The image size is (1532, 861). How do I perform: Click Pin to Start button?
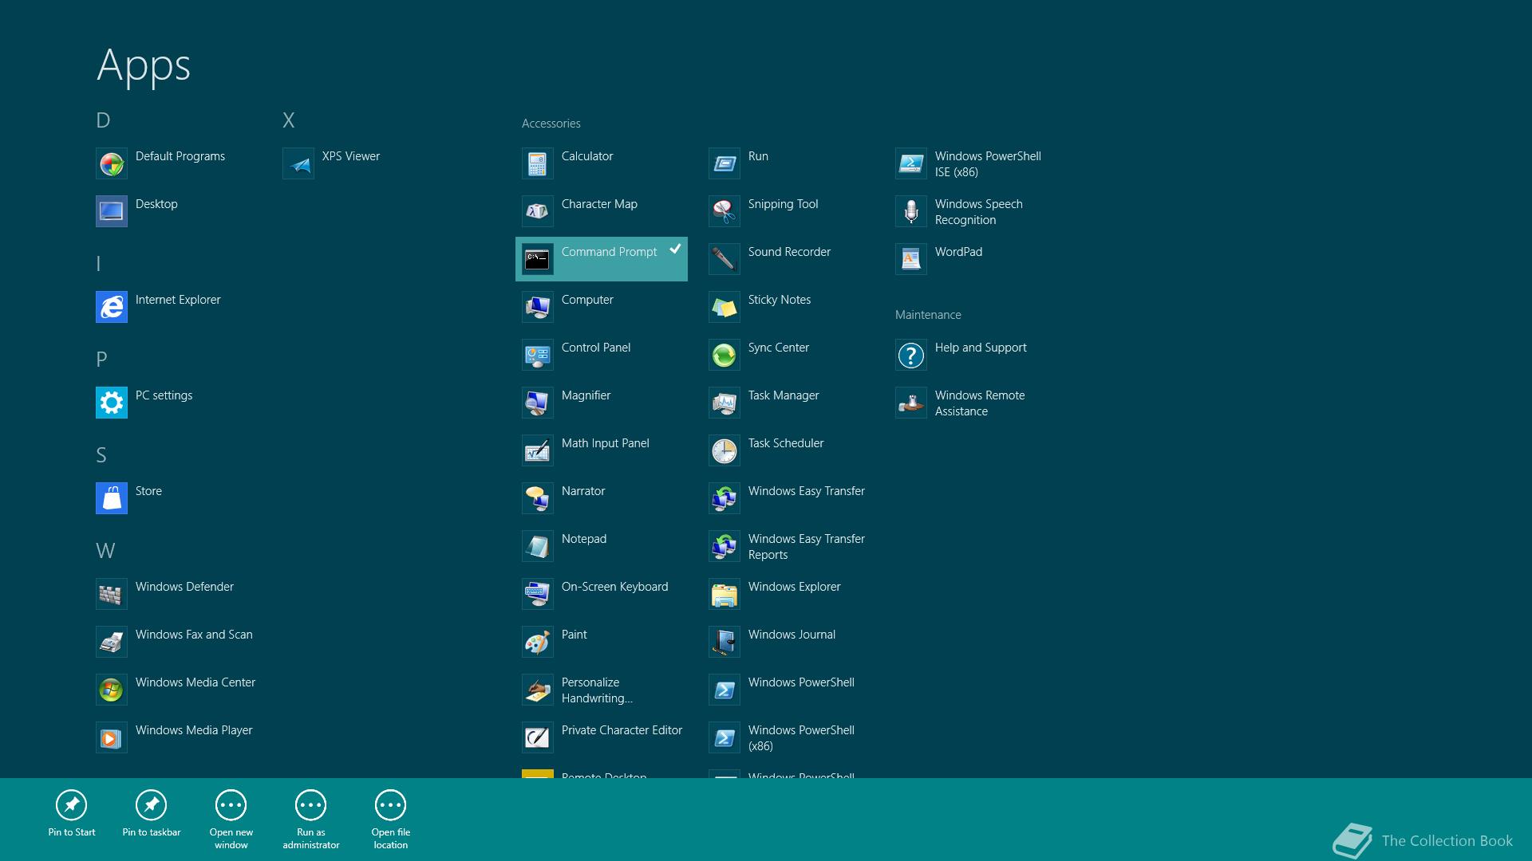[72, 814]
